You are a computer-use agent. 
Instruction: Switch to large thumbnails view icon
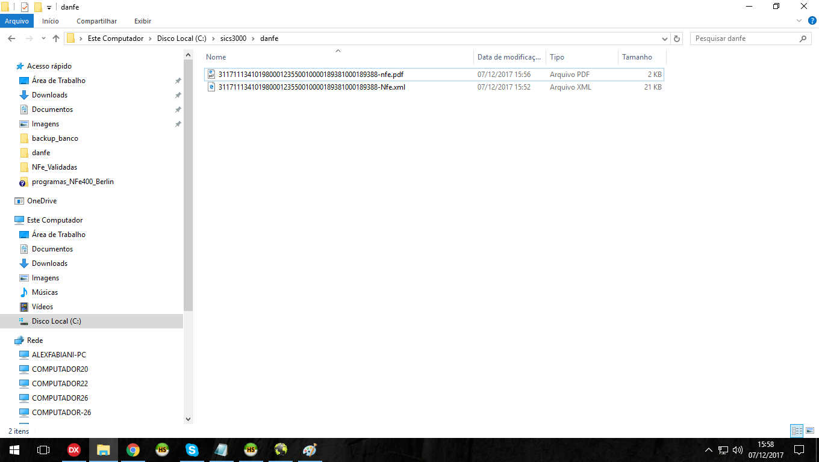(x=810, y=431)
